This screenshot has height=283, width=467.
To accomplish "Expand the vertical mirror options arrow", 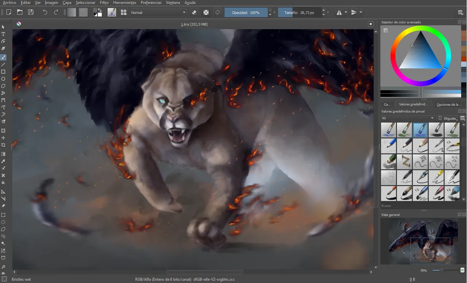I will coord(361,12).
